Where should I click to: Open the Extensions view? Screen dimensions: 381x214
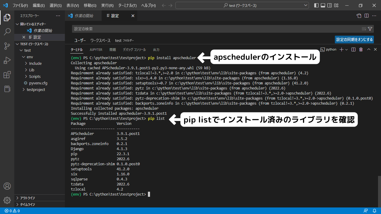tap(7, 75)
